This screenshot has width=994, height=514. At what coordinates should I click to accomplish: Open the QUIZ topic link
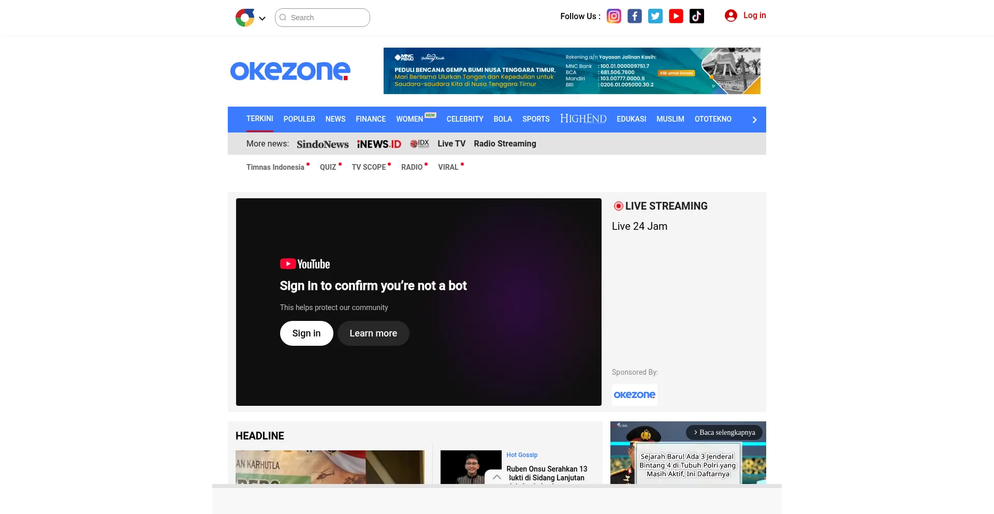click(x=328, y=167)
